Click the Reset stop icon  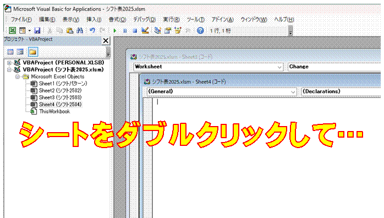pos(135,31)
